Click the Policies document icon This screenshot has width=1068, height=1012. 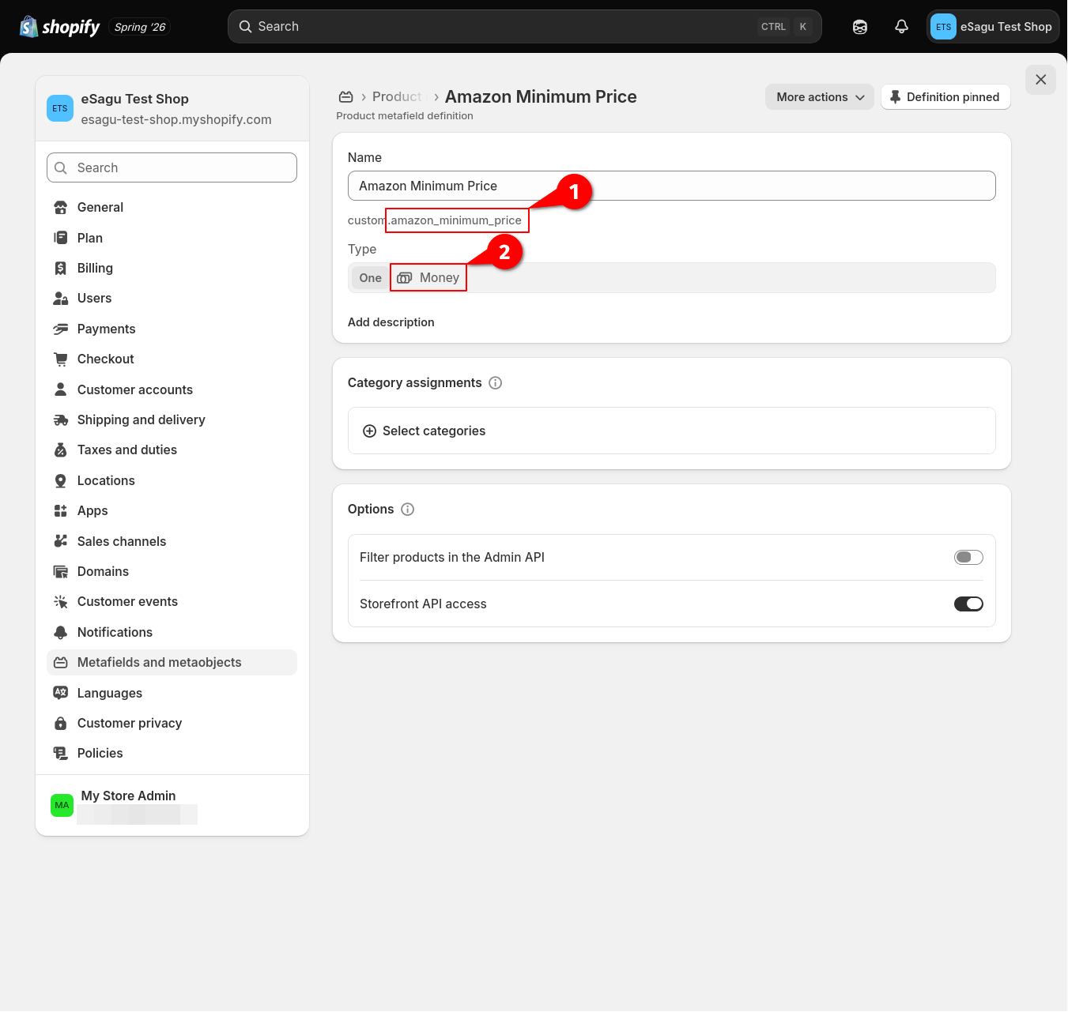click(61, 754)
